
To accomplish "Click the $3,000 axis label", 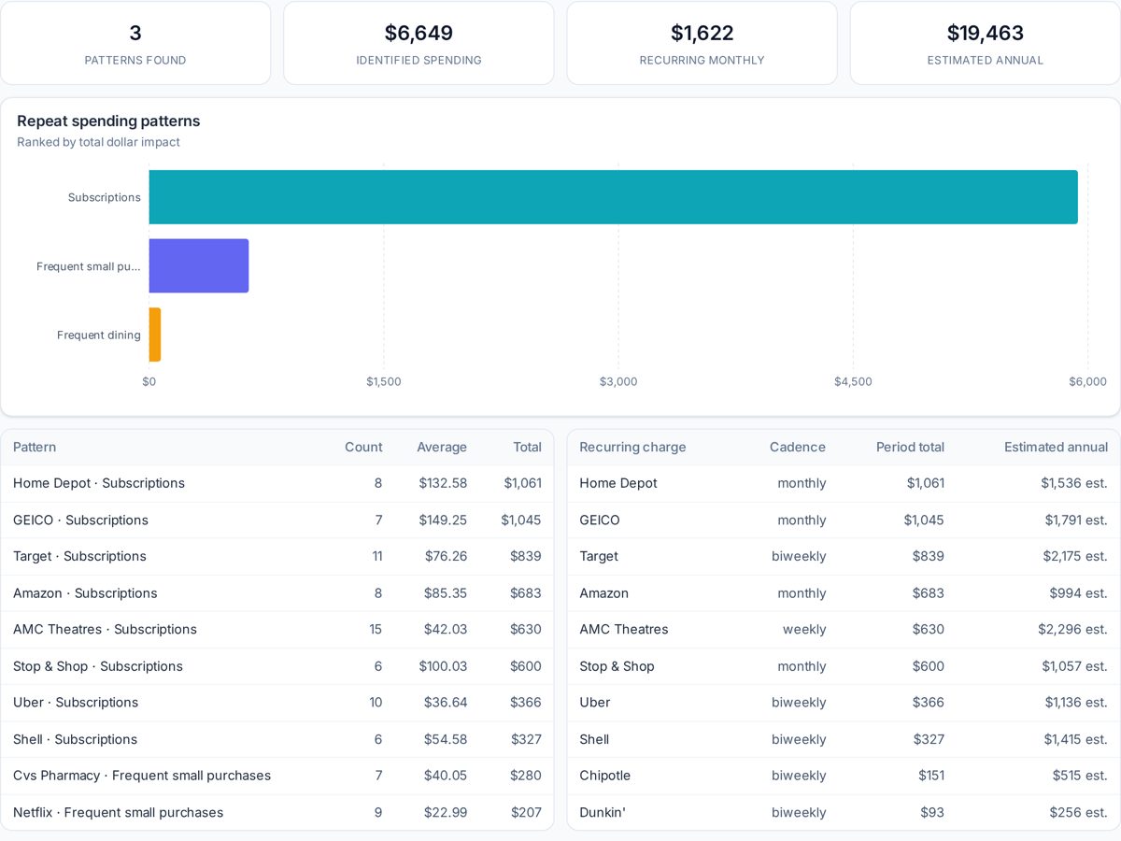I will tap(618, 381).
